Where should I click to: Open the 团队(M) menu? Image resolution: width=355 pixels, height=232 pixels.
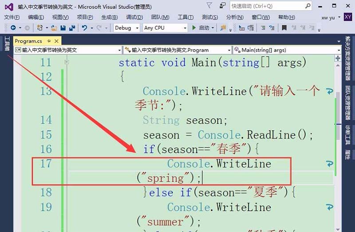tap(160, 17)
